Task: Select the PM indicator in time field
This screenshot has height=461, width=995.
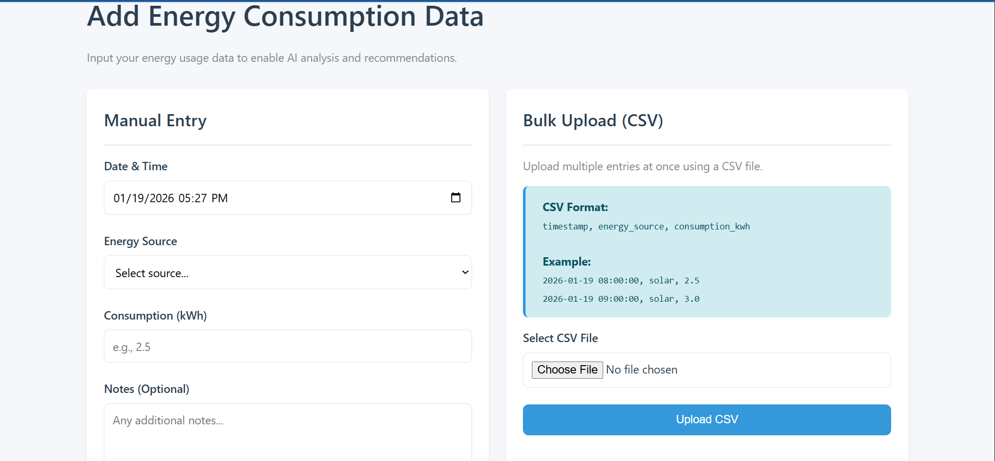Action: coord(220,199)
